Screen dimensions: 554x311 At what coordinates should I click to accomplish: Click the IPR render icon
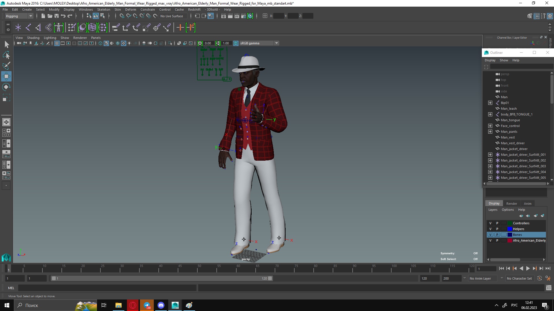click(x=237, y=16)
